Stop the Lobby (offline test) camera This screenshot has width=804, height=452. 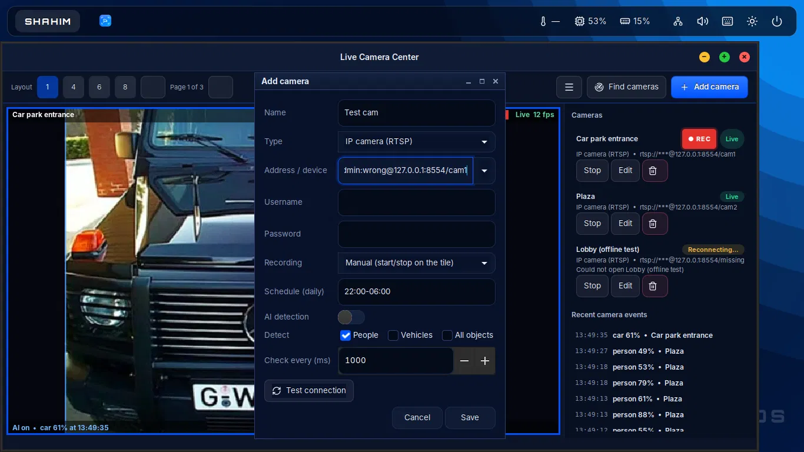(x=592, y=286)
